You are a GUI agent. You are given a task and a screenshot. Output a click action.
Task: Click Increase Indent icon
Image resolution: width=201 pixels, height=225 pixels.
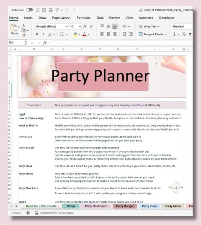[131, 34]
